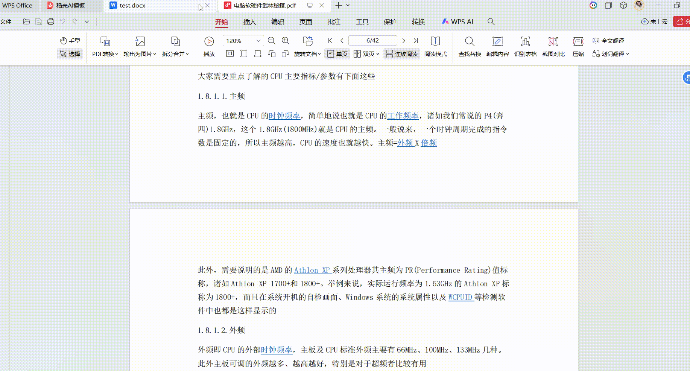Screen dimensions: 690x371
Task: Follow the 工作频率 hyperlink
Action: click(403, 116)
